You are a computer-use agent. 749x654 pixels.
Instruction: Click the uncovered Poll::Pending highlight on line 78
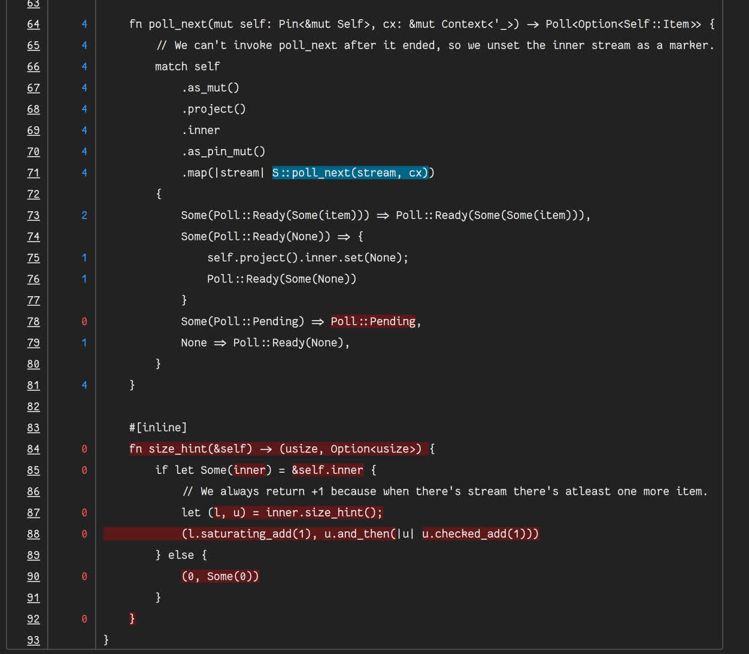pos(372,321)
